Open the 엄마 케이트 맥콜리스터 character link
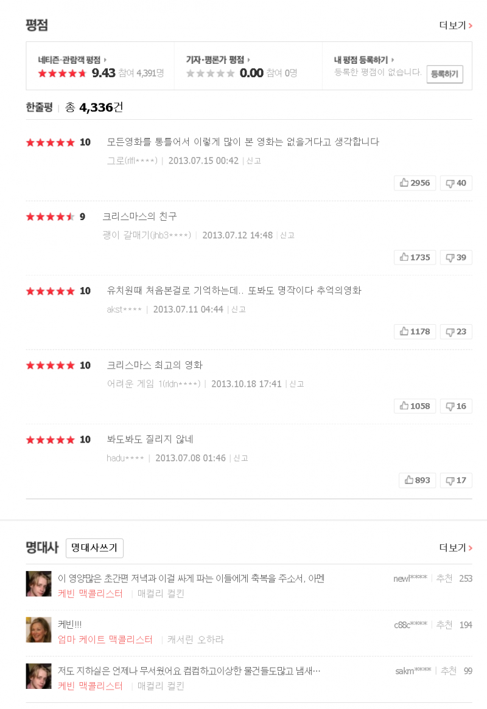Screen dimensions: 487x709 105,639
